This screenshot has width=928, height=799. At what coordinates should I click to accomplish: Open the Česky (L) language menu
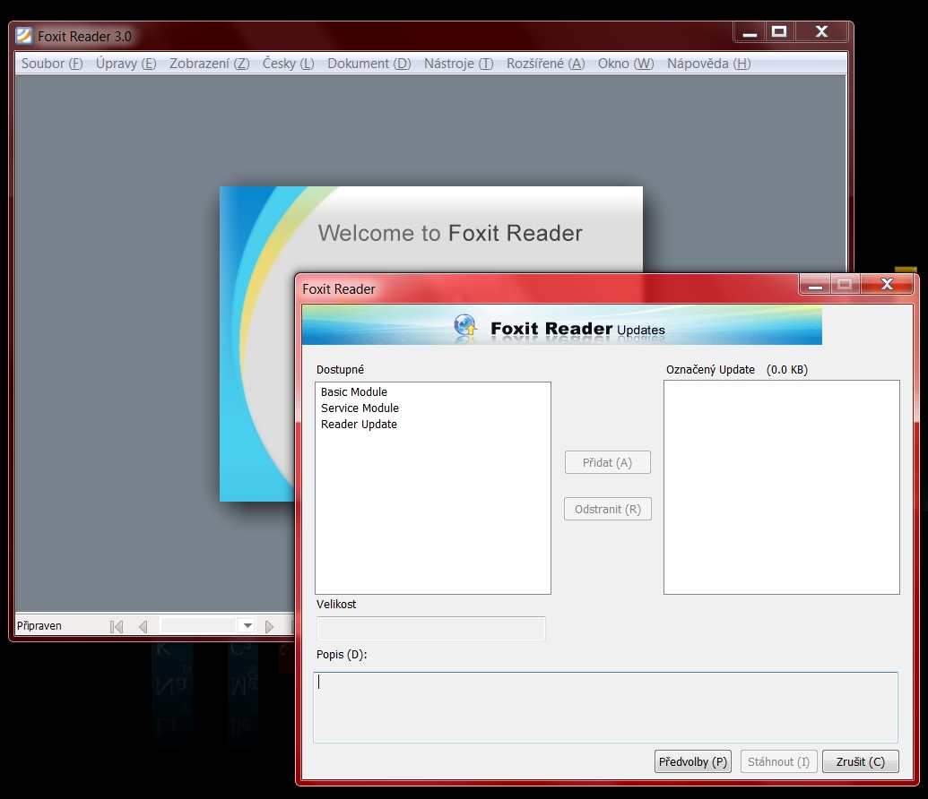(288, 64)
